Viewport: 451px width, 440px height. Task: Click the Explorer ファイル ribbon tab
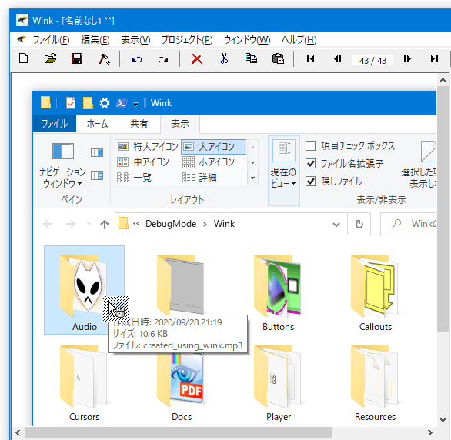[x=55, y=124]
